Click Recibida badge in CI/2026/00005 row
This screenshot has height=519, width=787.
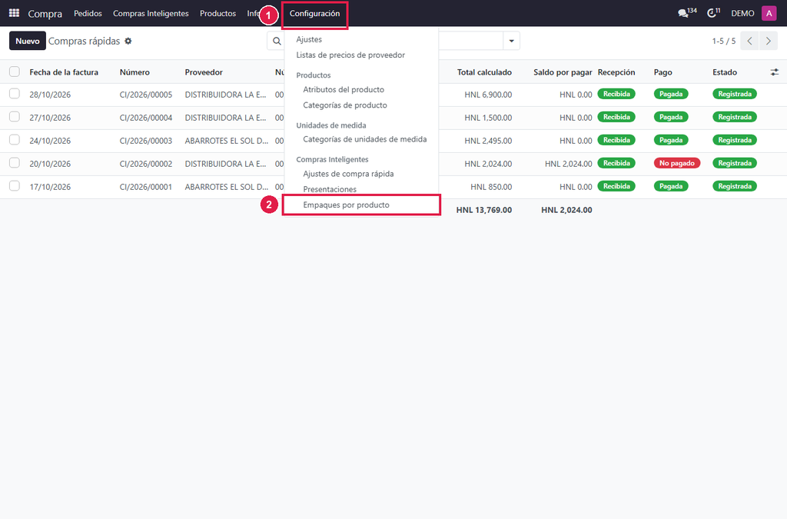pyautogui.click(x=616, y=94)
